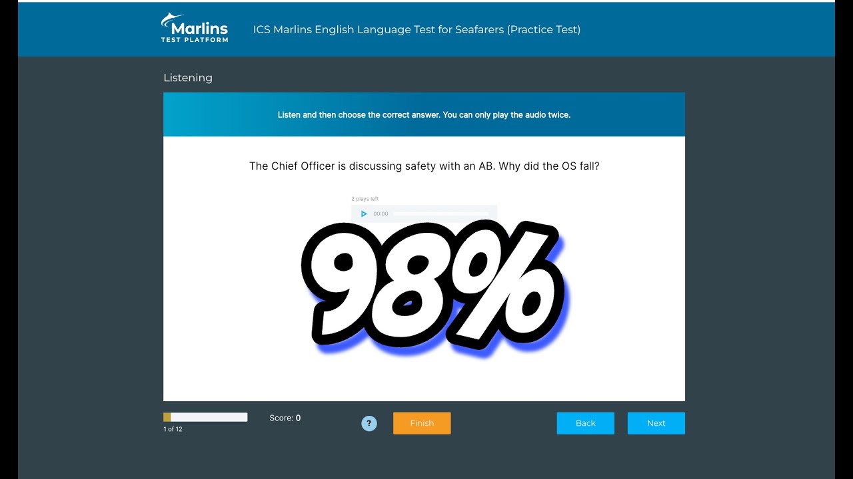Advance to next question with Next
Image resolution: width=853 pixels, height=479 pixels.
656,423
